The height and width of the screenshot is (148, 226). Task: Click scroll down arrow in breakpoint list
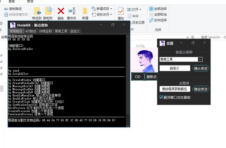point(128,126)
